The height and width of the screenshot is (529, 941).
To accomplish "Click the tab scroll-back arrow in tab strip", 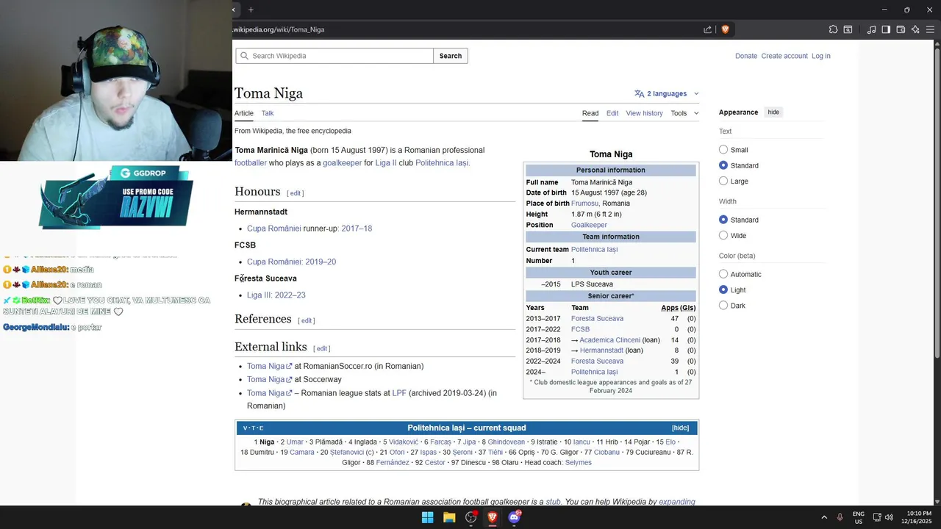I will click(234, 10).
